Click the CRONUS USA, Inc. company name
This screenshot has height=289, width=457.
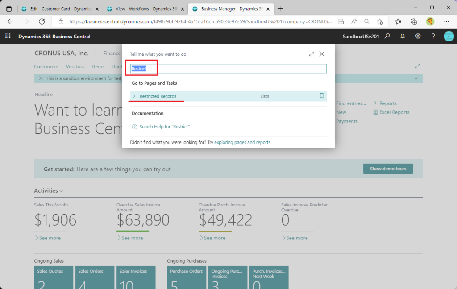[61, 54]
